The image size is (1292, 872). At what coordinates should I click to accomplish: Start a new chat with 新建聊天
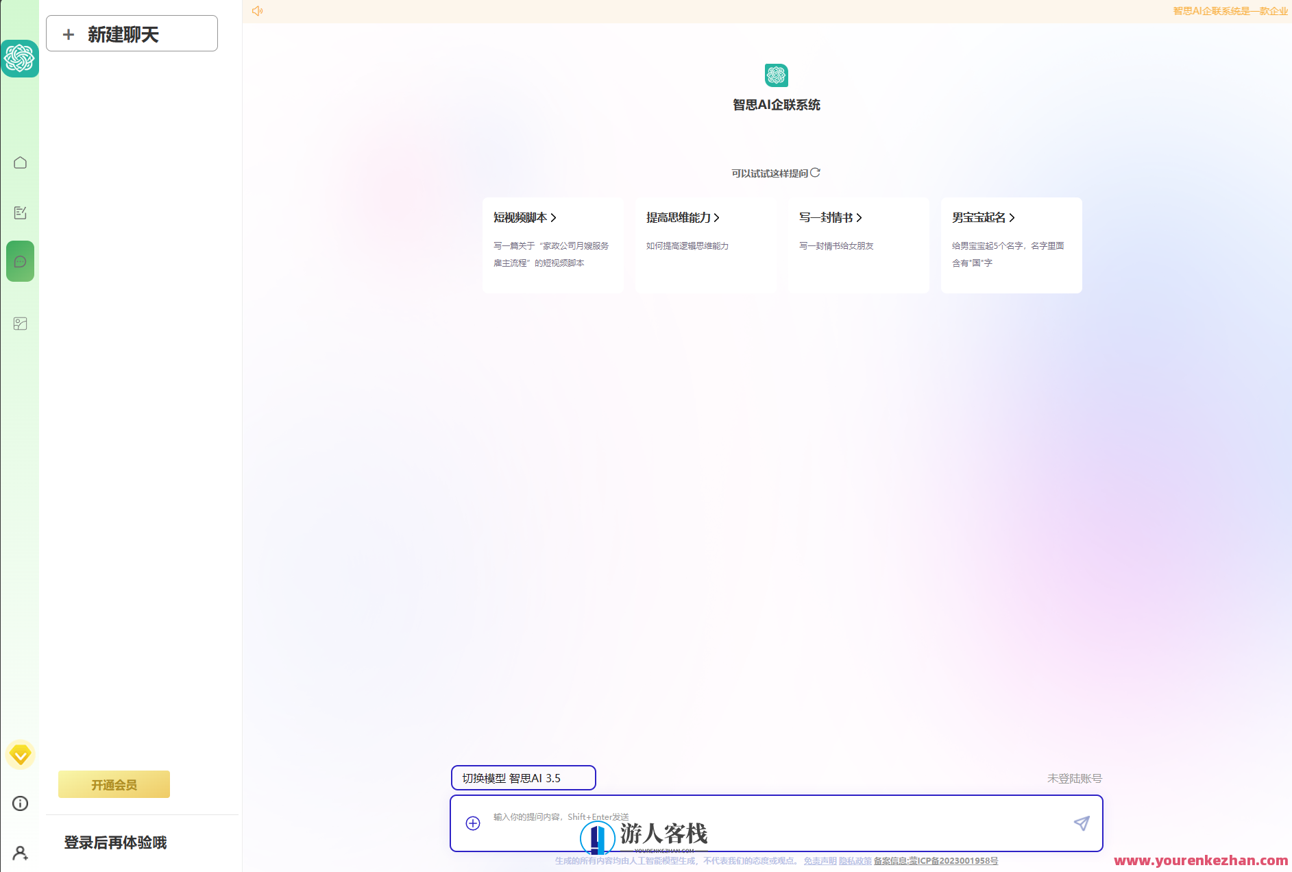click(x=131, y=33)
